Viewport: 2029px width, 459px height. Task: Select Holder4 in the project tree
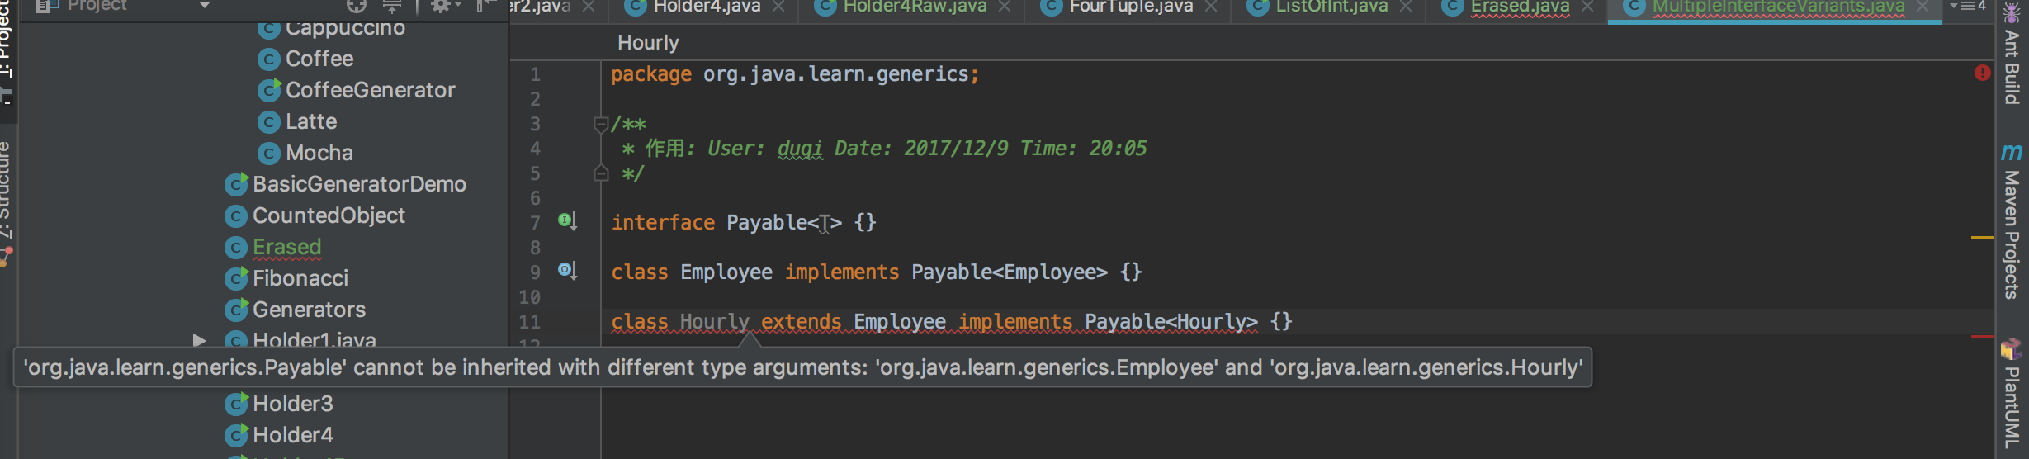pyautogui.click(x=293, y=435)
